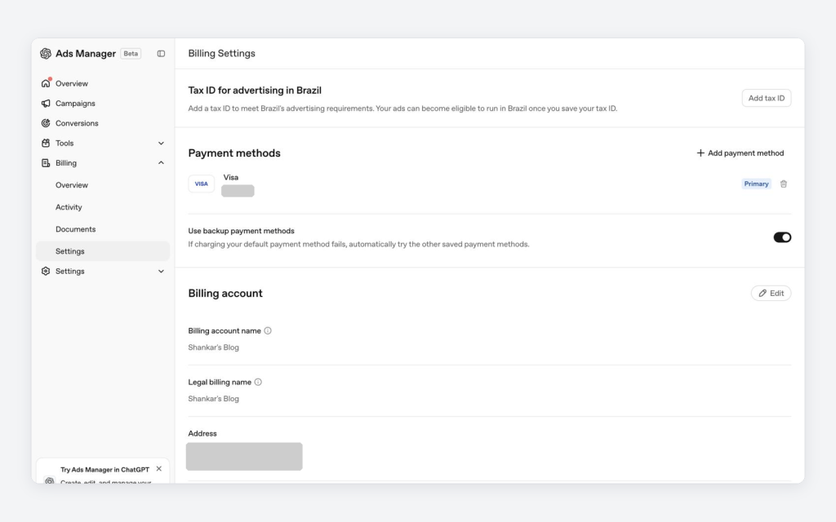Click the Payment methods heading
The width and height of the screenshot is (836, 522).
point(234,153)
